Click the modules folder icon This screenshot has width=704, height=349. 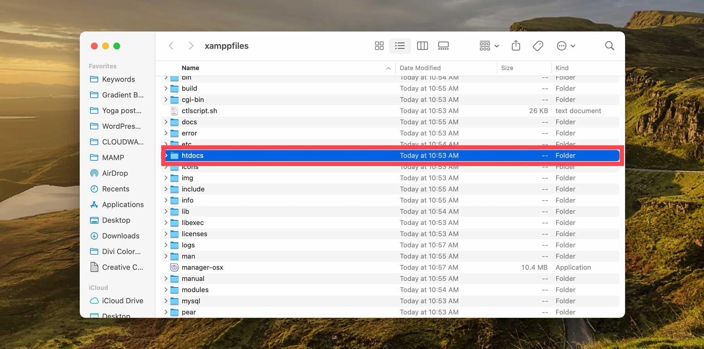(174, 290)
